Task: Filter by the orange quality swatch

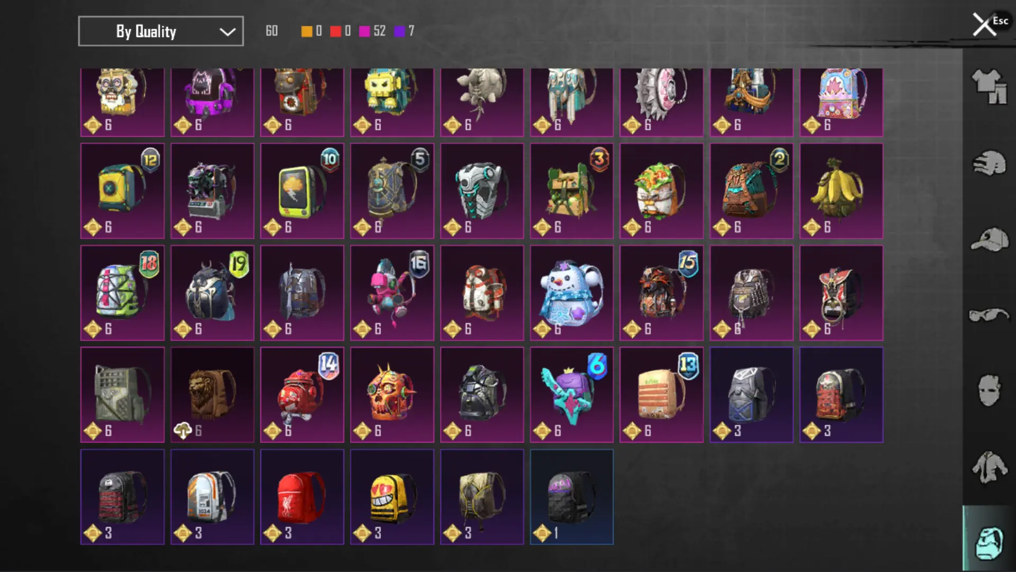Action: click(x=306, y=31)
